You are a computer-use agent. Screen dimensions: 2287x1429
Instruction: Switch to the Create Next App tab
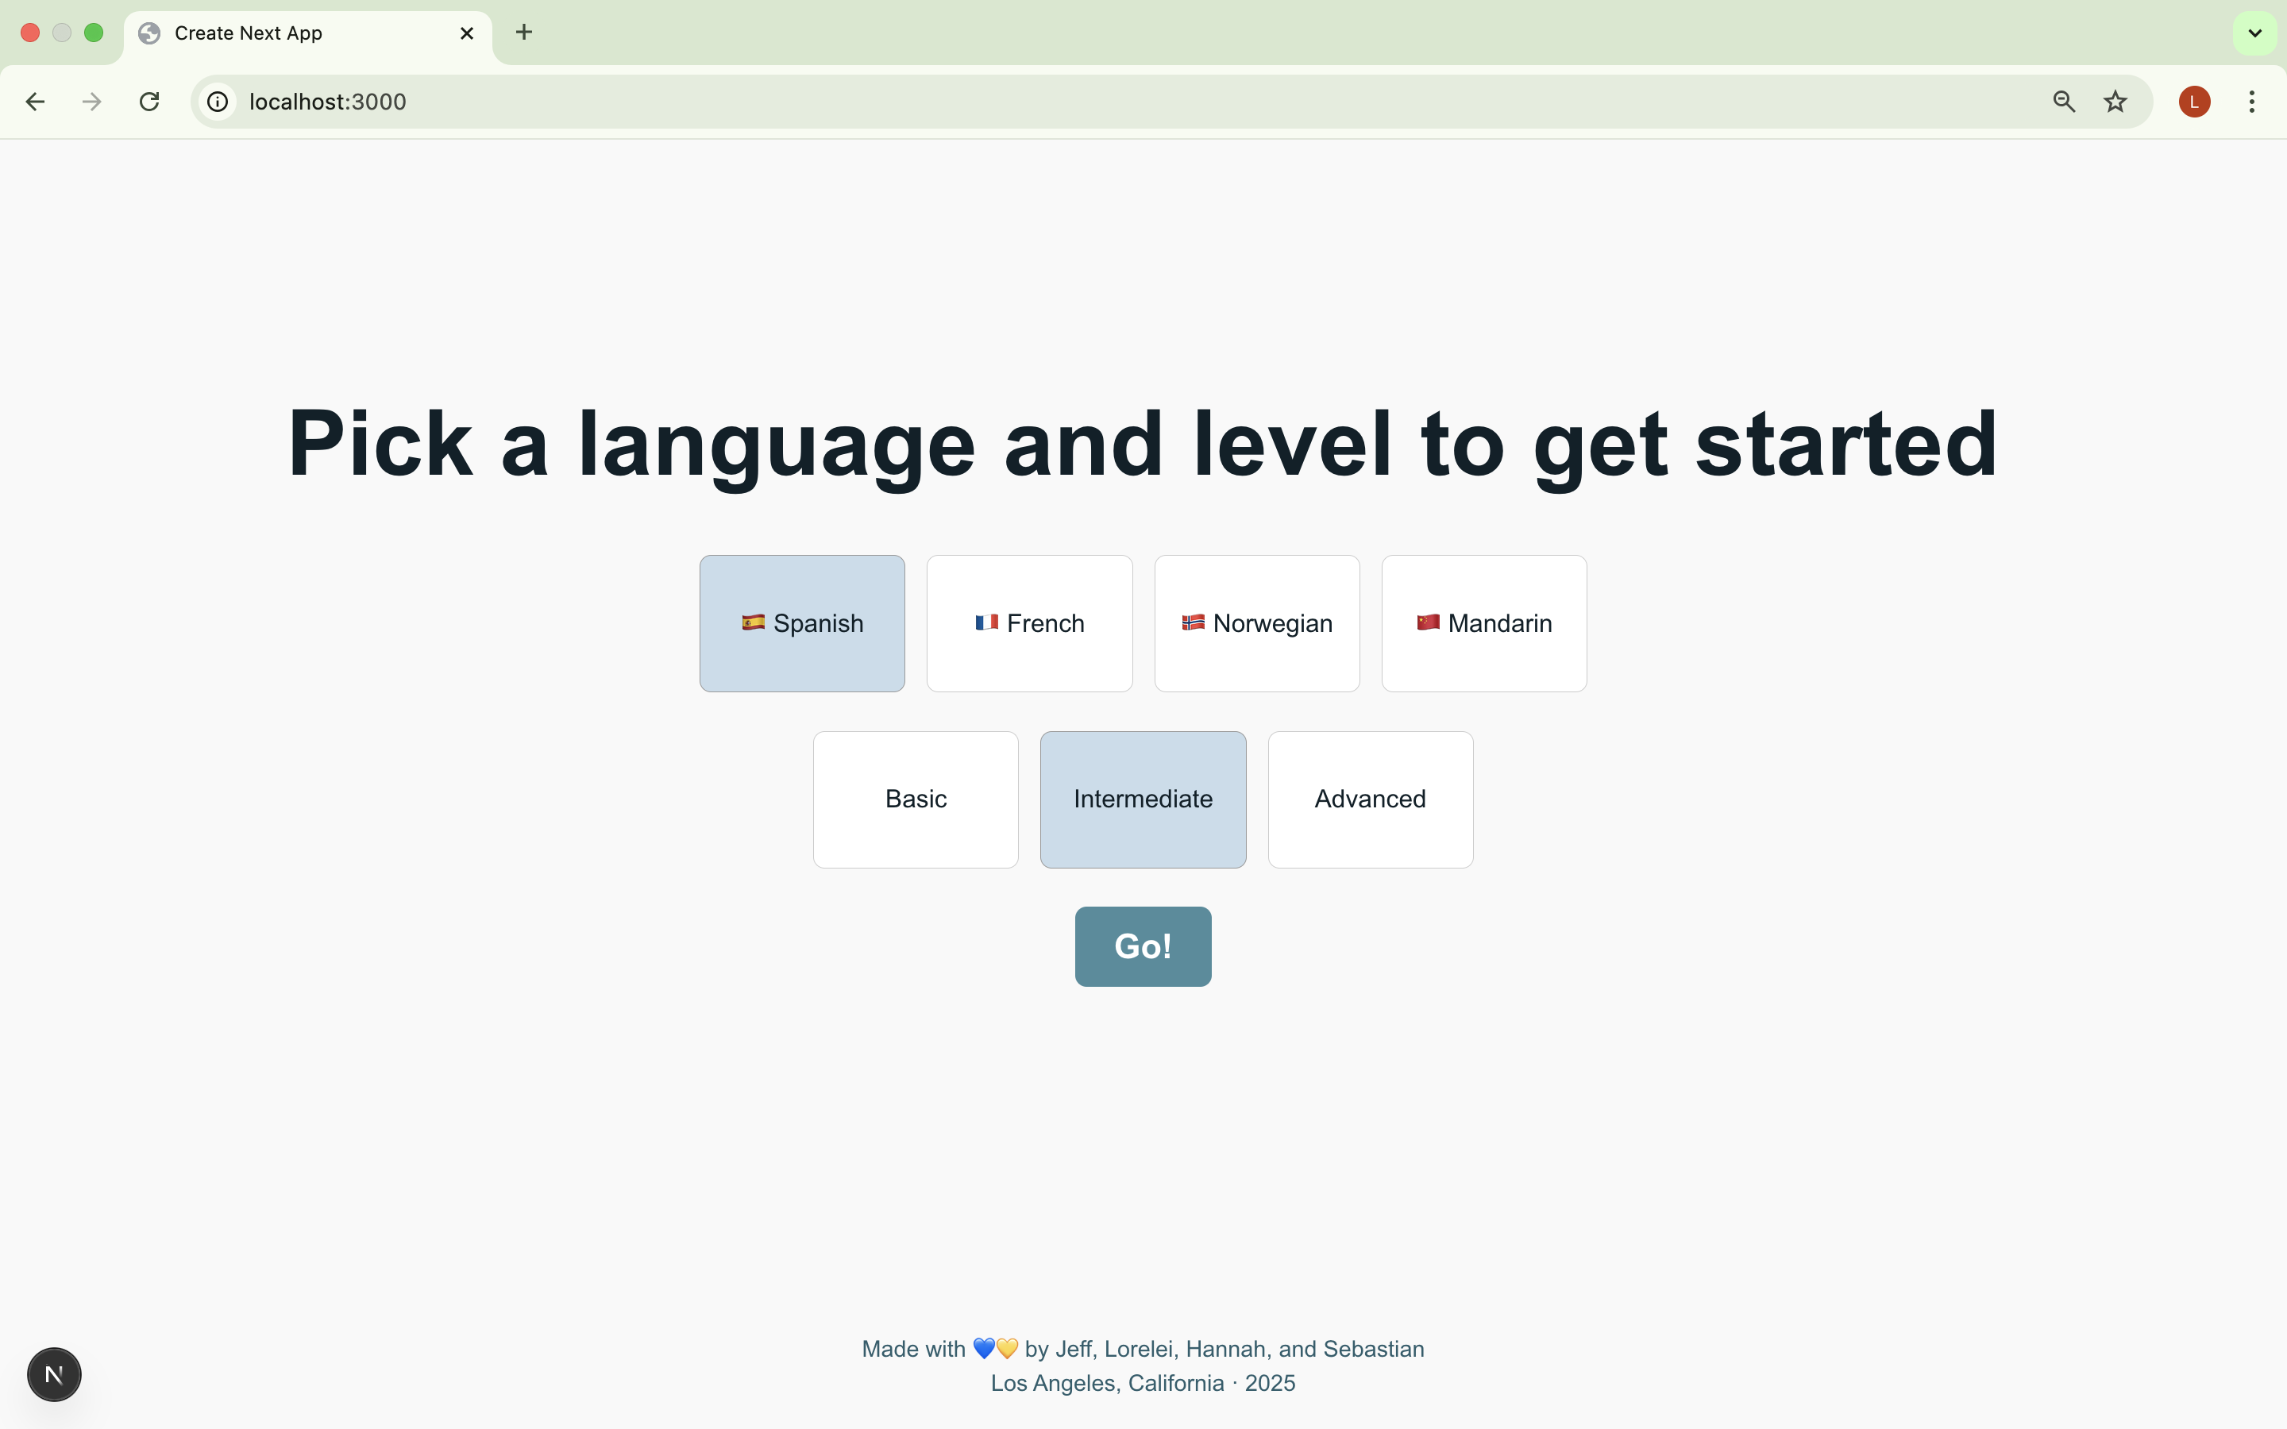click(x=283, y=33)
